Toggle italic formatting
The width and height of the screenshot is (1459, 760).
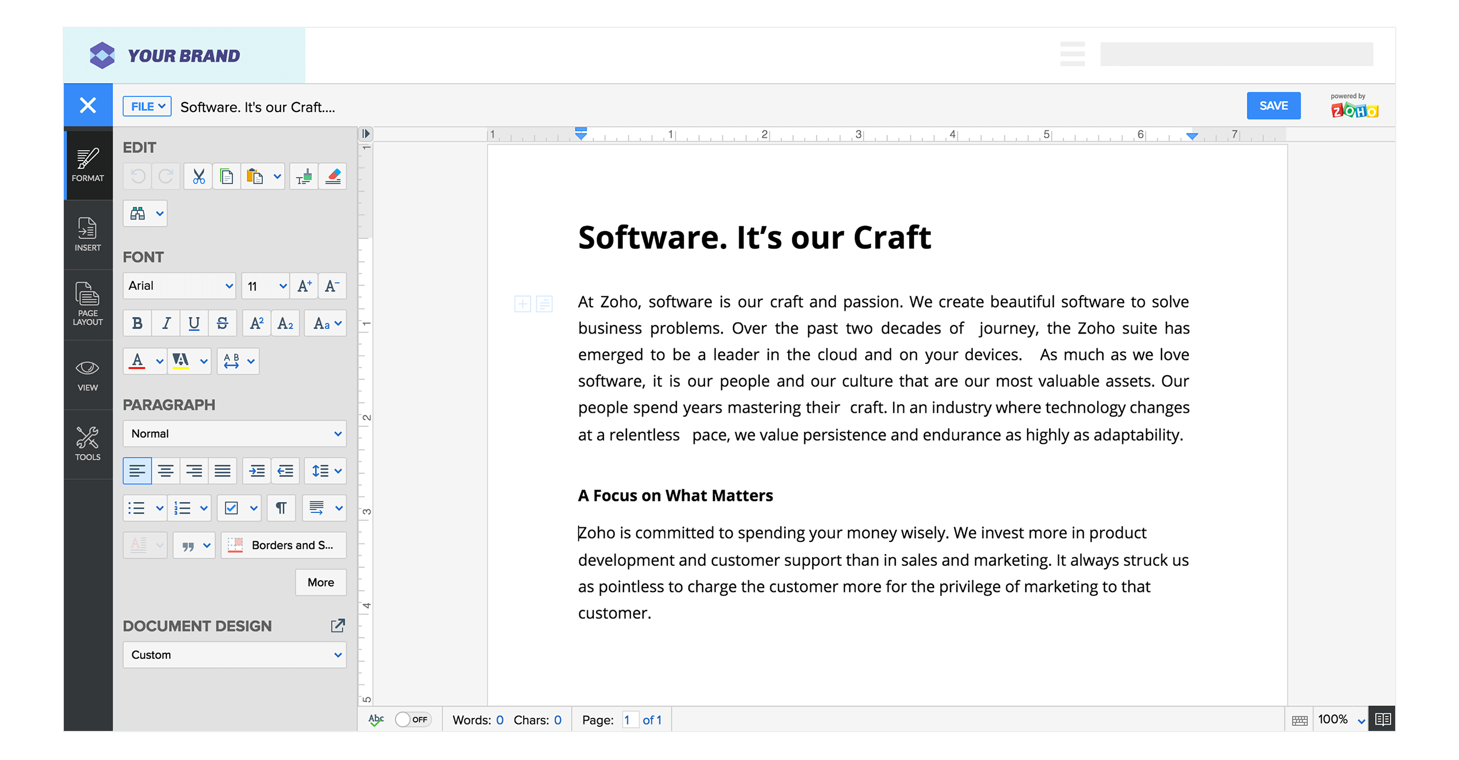(x=166, y=323)
